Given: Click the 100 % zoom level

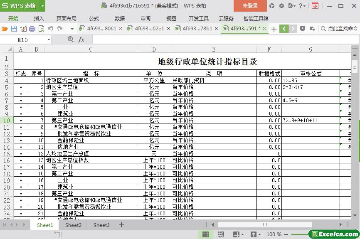Looking at the screenshot, I should (274, 234).
